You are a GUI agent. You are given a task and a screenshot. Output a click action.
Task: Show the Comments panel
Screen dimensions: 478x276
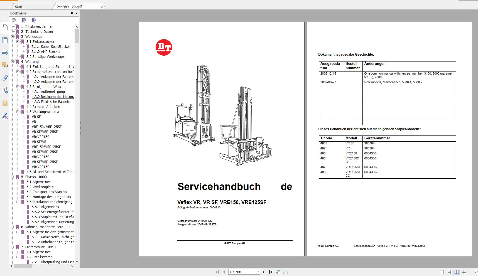click(x=5, y=65)
